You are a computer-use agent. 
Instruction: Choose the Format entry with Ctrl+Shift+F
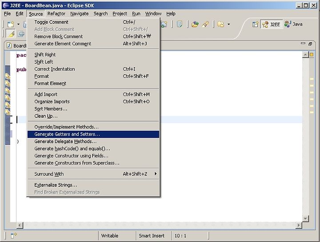coord(93,76)
